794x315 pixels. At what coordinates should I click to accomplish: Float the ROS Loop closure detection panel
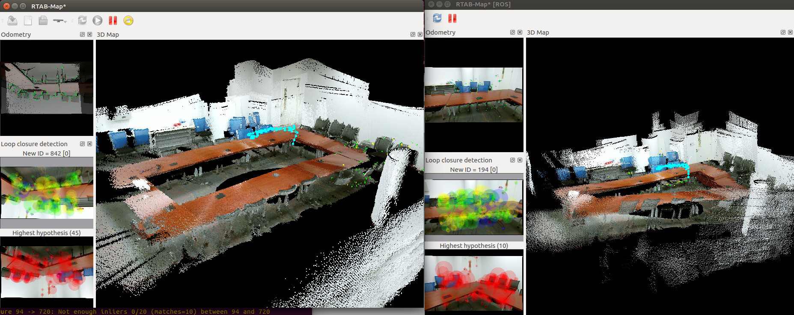(512, 160)
